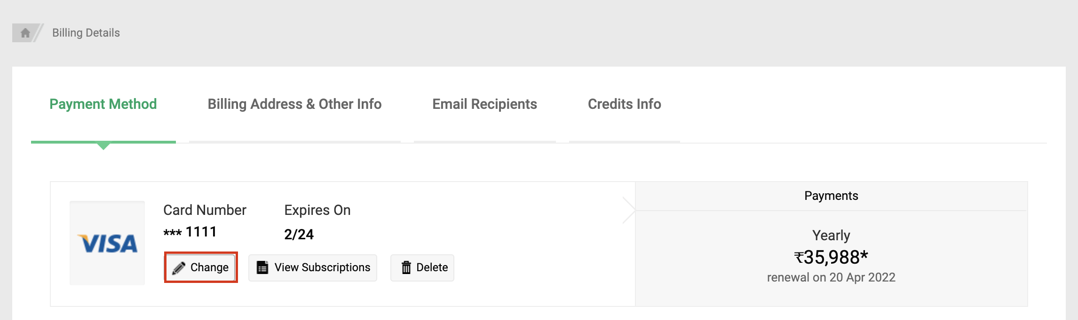
Task: Click the pencil icon on Change
Action: (179, 268)
